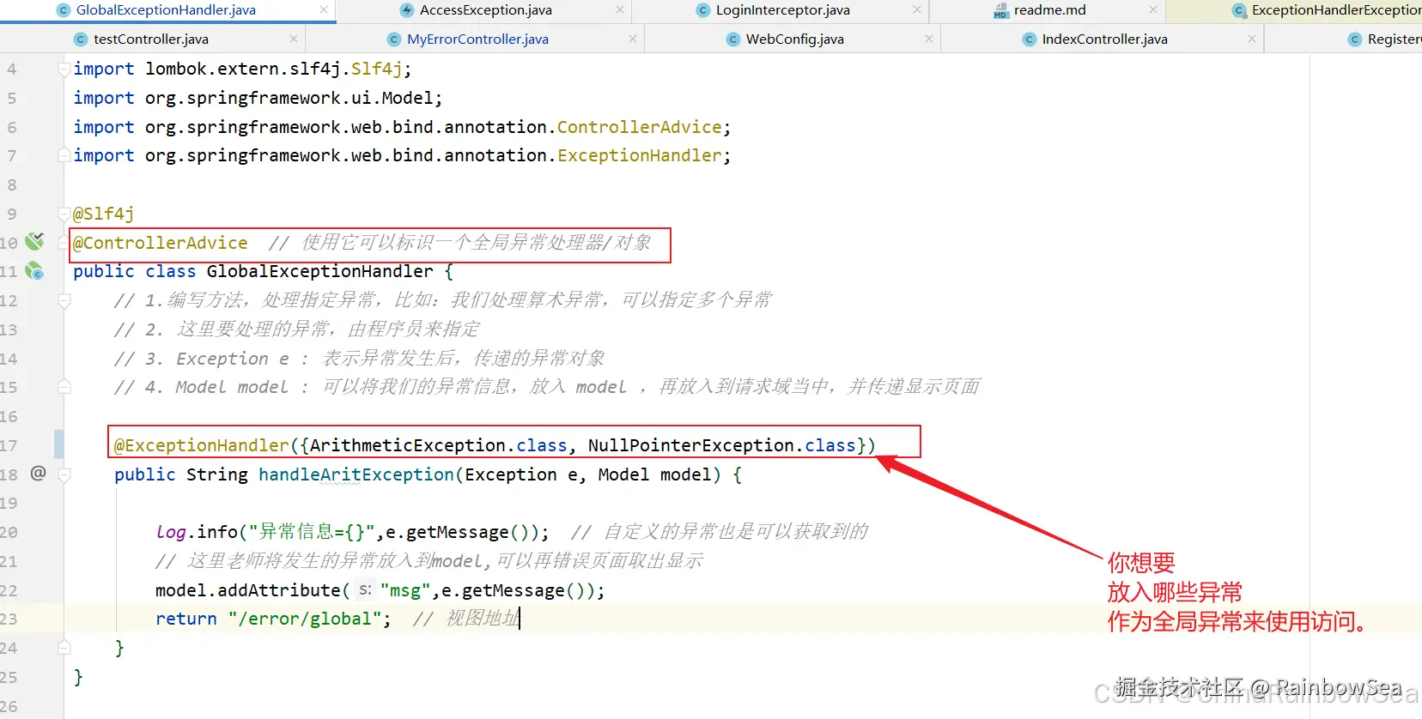This screenshot has height=719, width=1422.
Task: Click the Spring class gutter icon on line 11
Action: (34, 271)
